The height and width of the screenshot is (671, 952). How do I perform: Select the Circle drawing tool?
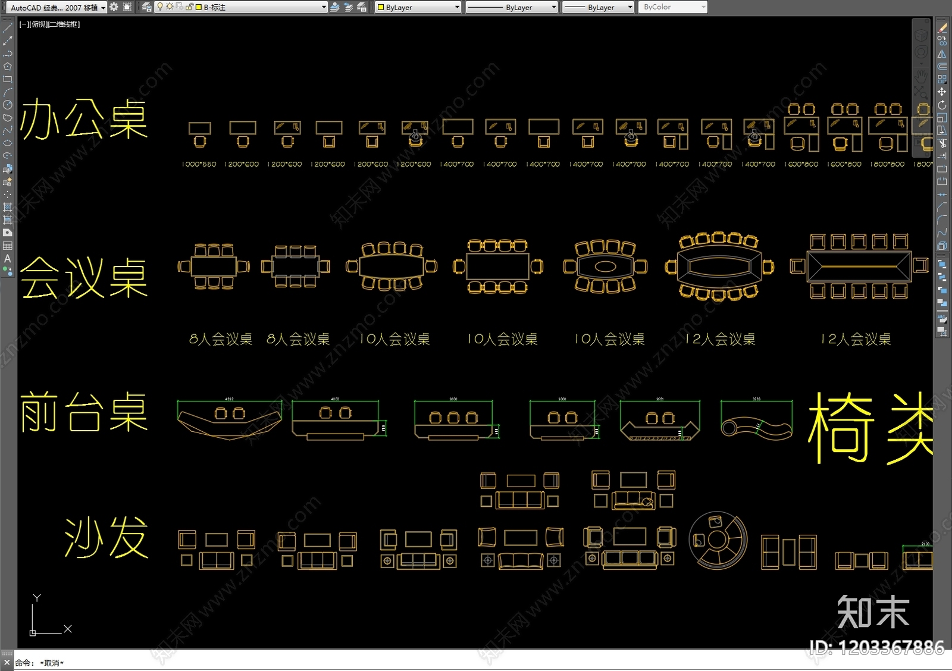click(x=7, y=105)
